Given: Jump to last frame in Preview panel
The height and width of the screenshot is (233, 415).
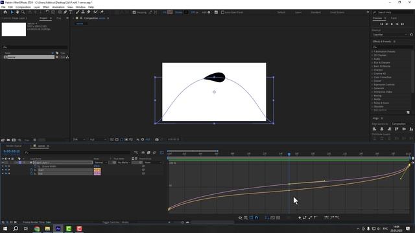Looking at the screenshot, I should click(x=402, y=24).
